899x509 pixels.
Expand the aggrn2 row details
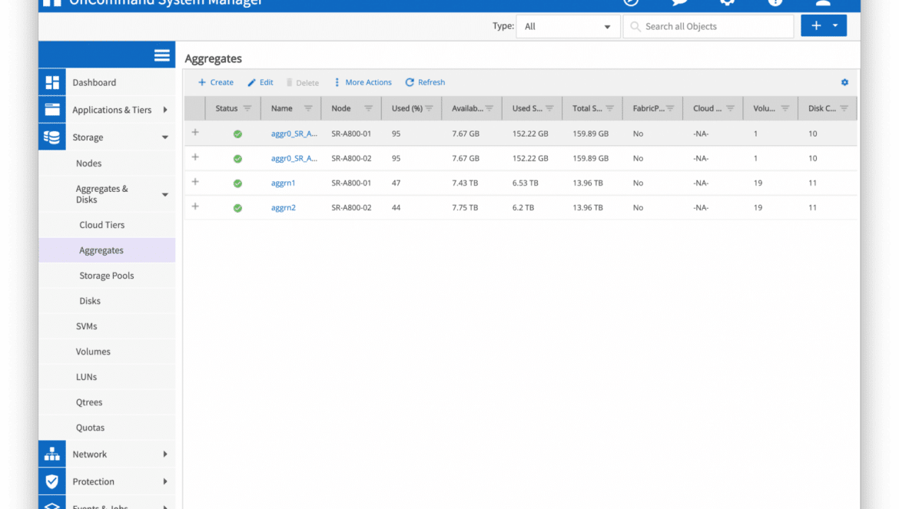195,206
